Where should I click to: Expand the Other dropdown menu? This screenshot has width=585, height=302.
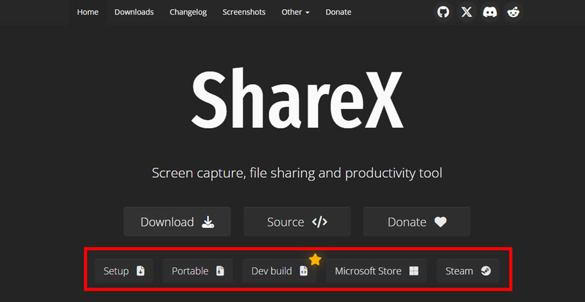pyautogui.click(x=296, y=12)
